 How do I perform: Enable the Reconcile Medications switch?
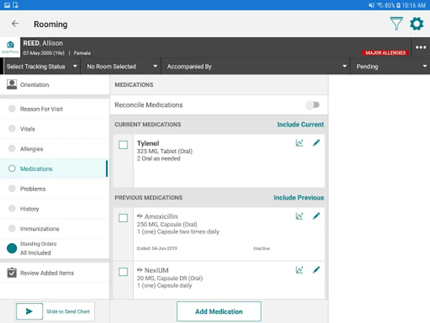click(312, 105)
